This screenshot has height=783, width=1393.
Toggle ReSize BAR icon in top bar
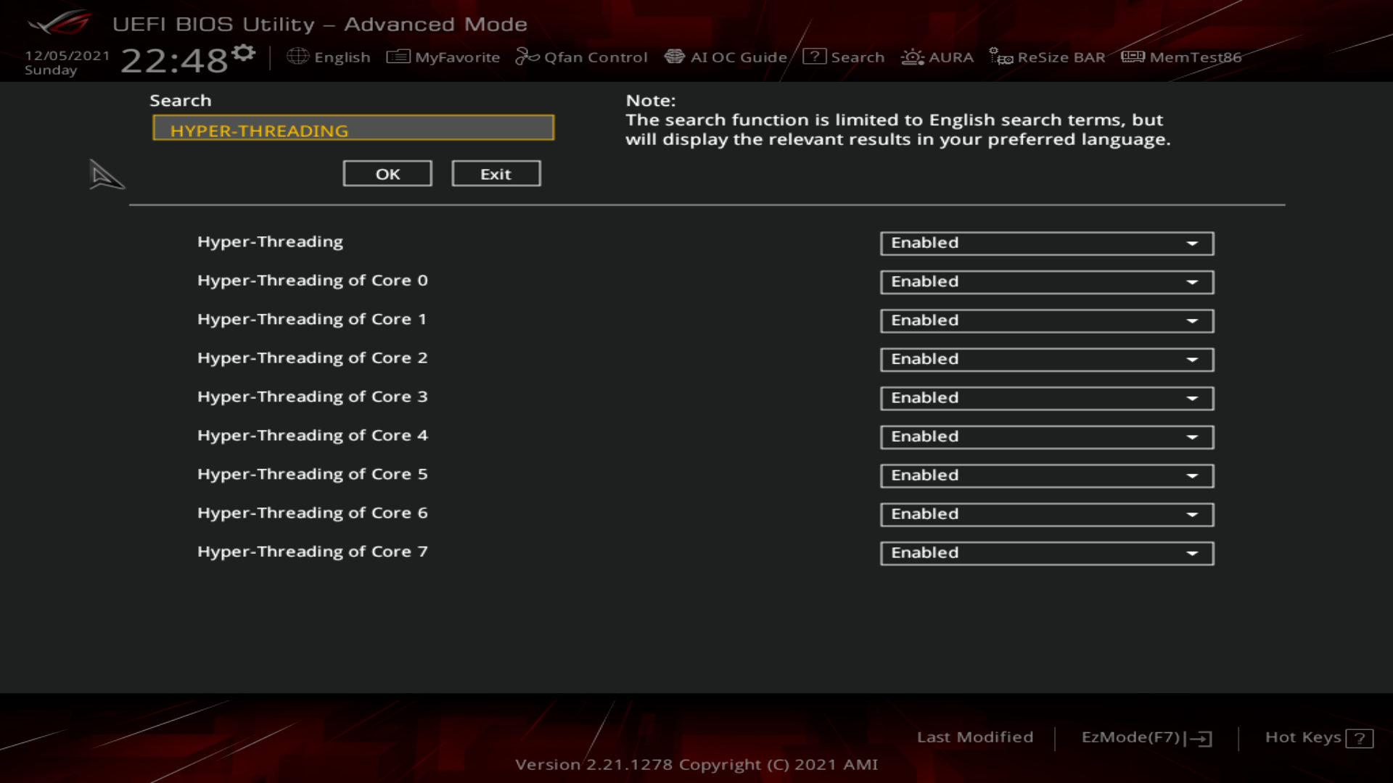[1001, 57]
